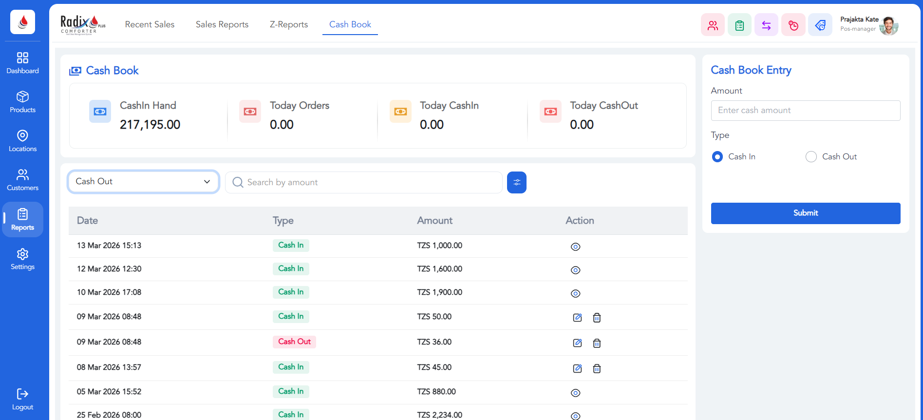Edit the 09 Mar Cash Out entry
923x420 pixels.
(577, 343)
